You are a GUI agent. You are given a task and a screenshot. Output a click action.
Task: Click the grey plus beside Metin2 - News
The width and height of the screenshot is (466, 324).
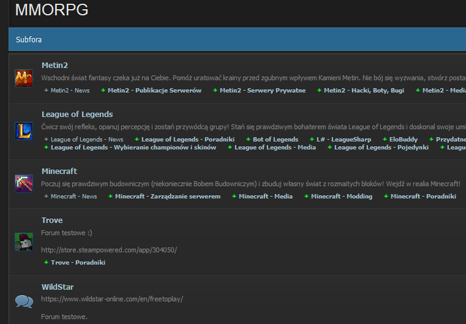pos(46,91)
